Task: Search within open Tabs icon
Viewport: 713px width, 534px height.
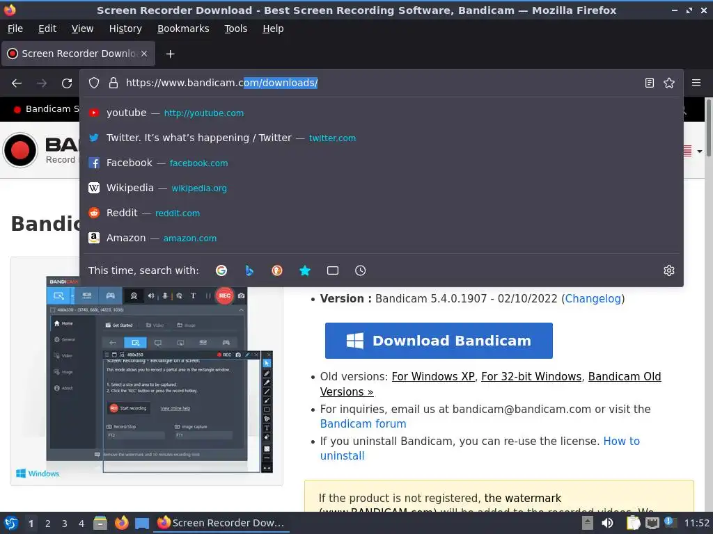Action: click(332, 270)
